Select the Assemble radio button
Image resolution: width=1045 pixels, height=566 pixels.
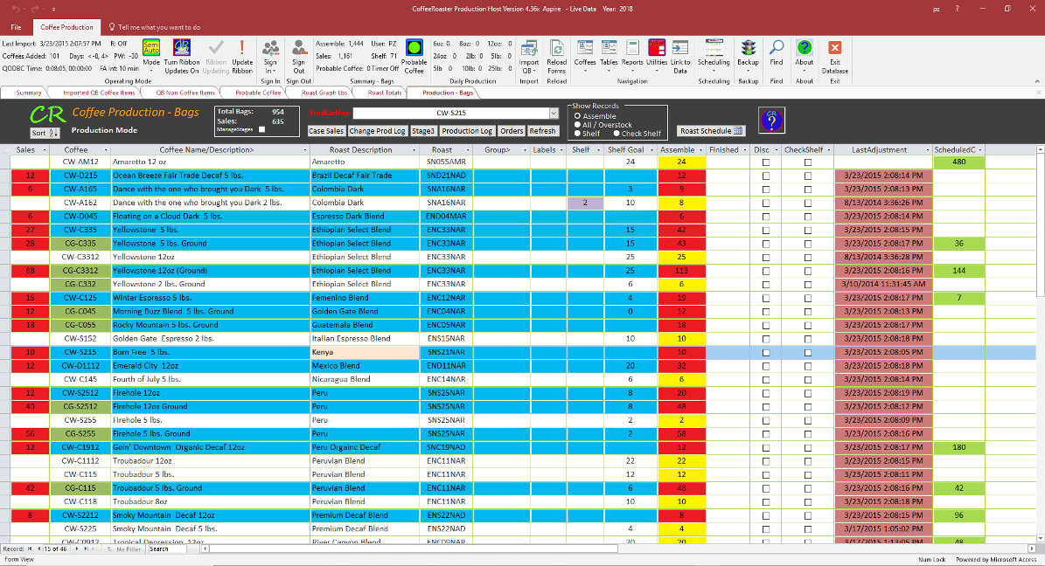pyautogui.click(x=577, y=116)
